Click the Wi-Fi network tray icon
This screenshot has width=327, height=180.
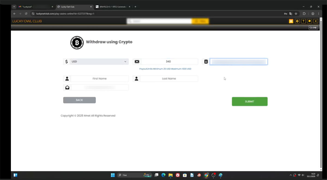click(x=299, y=175)
